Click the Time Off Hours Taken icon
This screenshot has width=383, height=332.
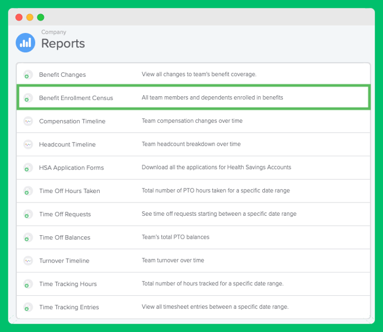point(28,191)
